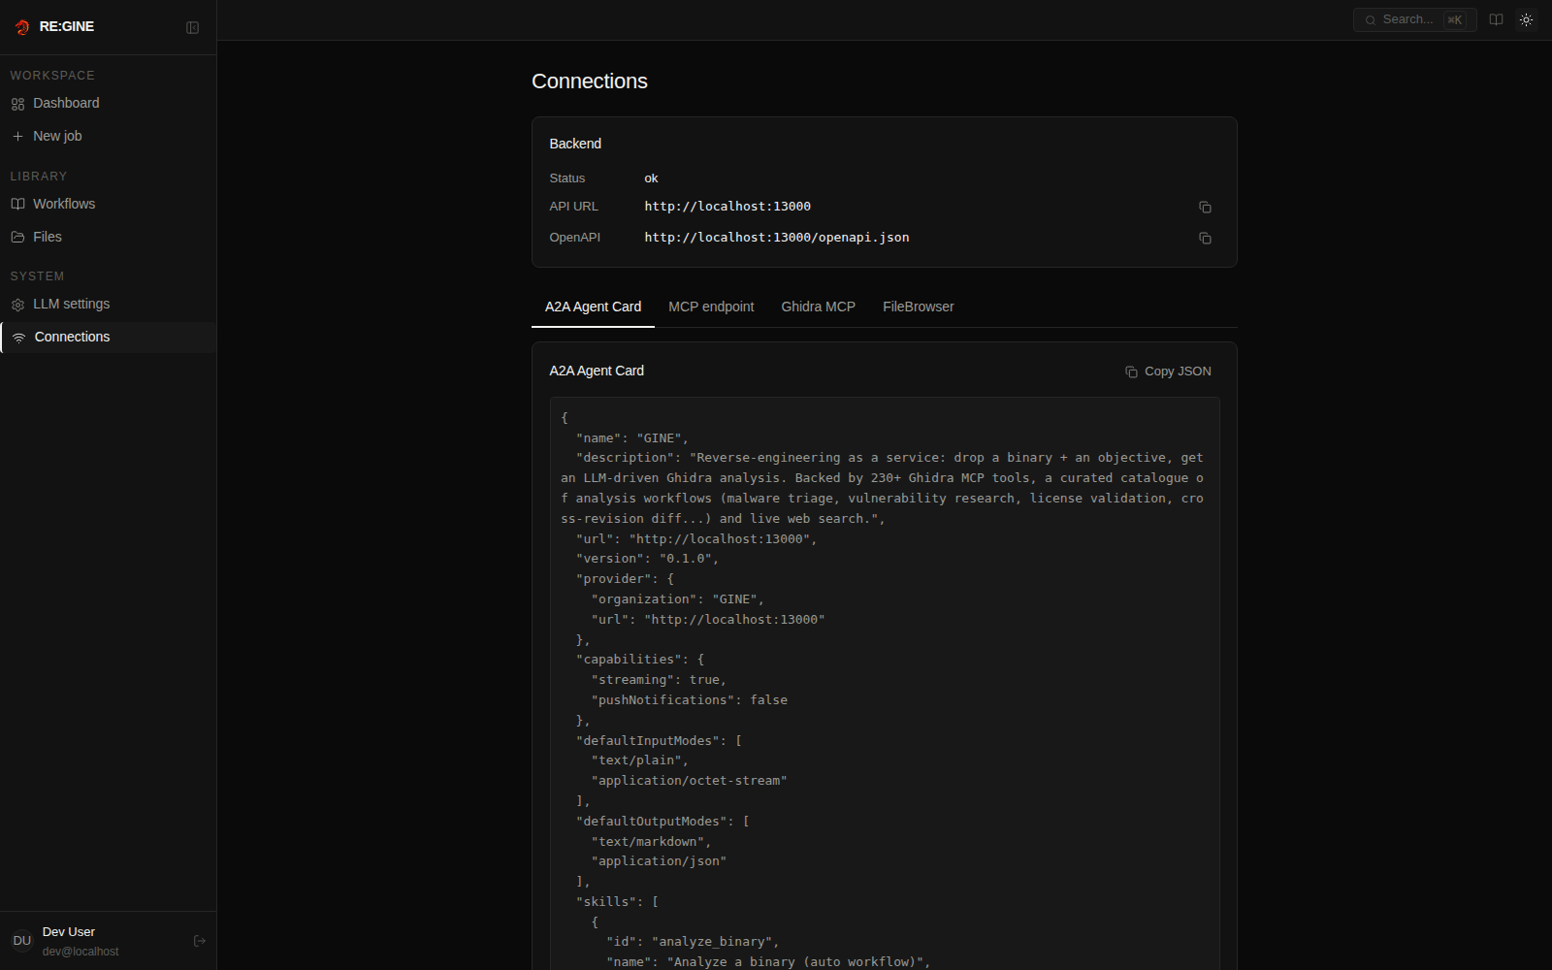This screenshot has width=1552, height=970.
Task: Click the dev@localhost email text
Action: [x=81, y=952]
